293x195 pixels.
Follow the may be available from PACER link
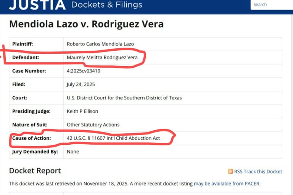pos(227,184)
